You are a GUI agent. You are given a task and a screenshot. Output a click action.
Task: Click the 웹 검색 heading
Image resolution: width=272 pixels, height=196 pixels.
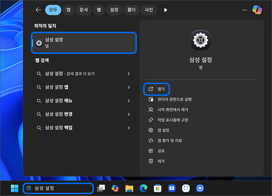[42, 60]
